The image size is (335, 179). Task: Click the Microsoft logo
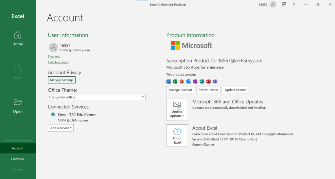click(191, 45)
